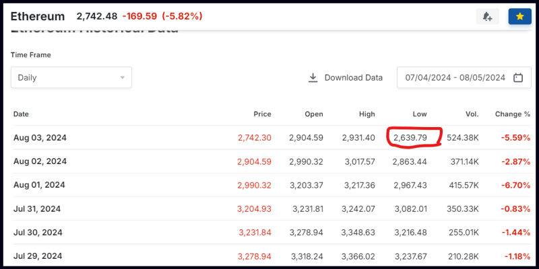This screenshot has height=269, width=539.
Task: Click the -1.44% change cell
Action: (516, 232)
